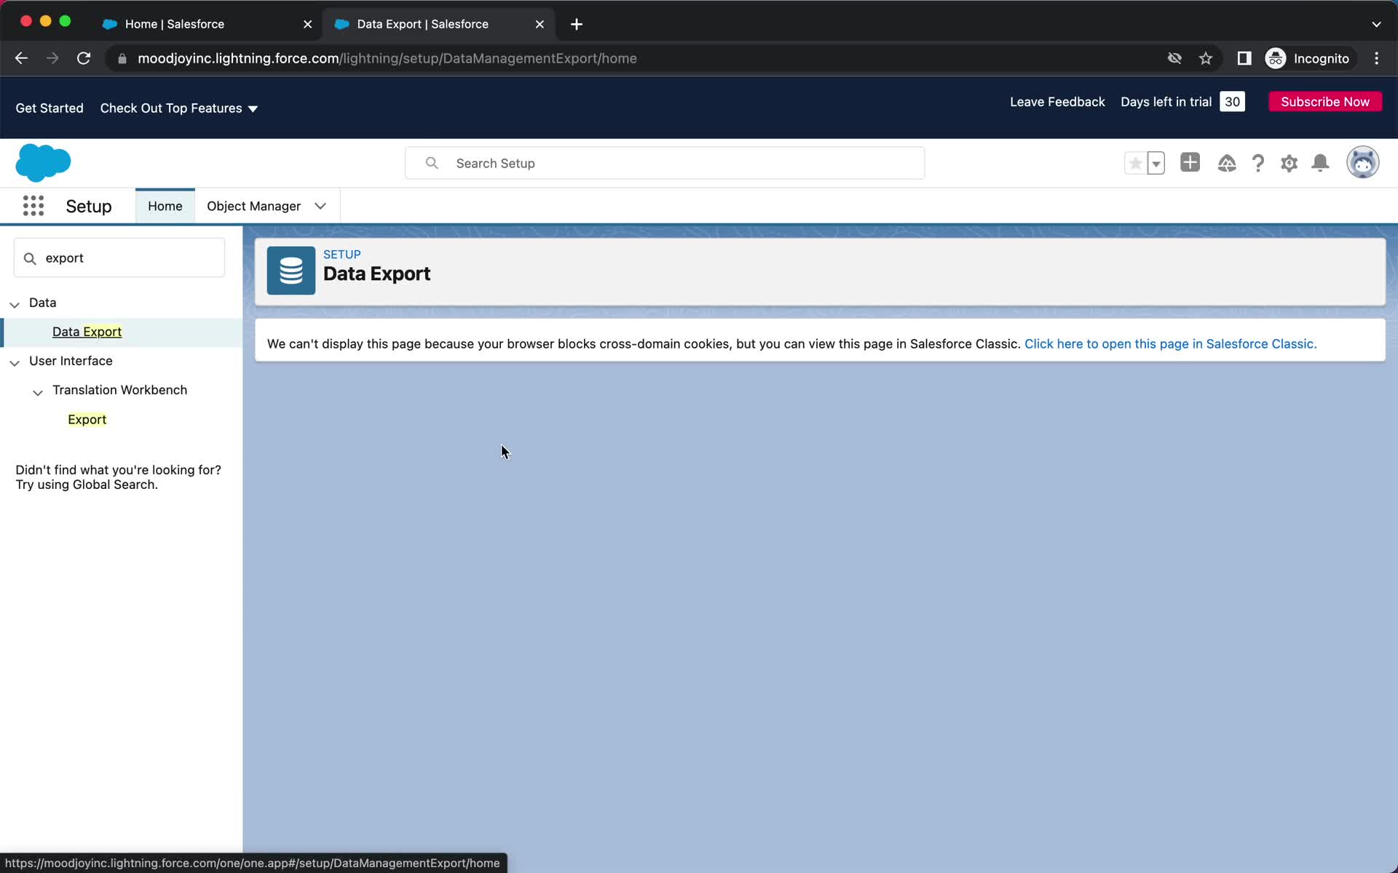This screenshot has height=873, width=1398.
Task: Expand the Data tree section
Action: [x=14, y=304]
